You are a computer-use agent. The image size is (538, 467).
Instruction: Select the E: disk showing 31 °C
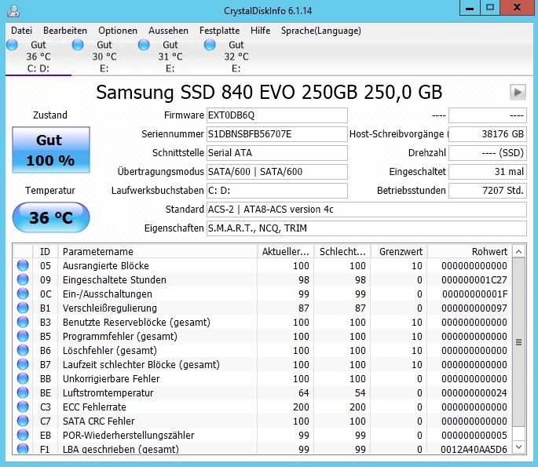170,57
